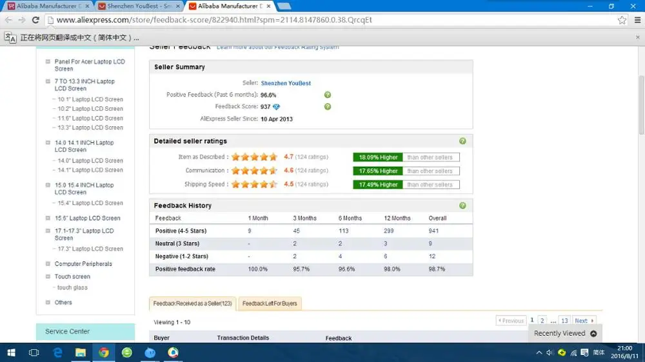
Task: Click Learn more about Feedback Rating System
Action: 277,48
